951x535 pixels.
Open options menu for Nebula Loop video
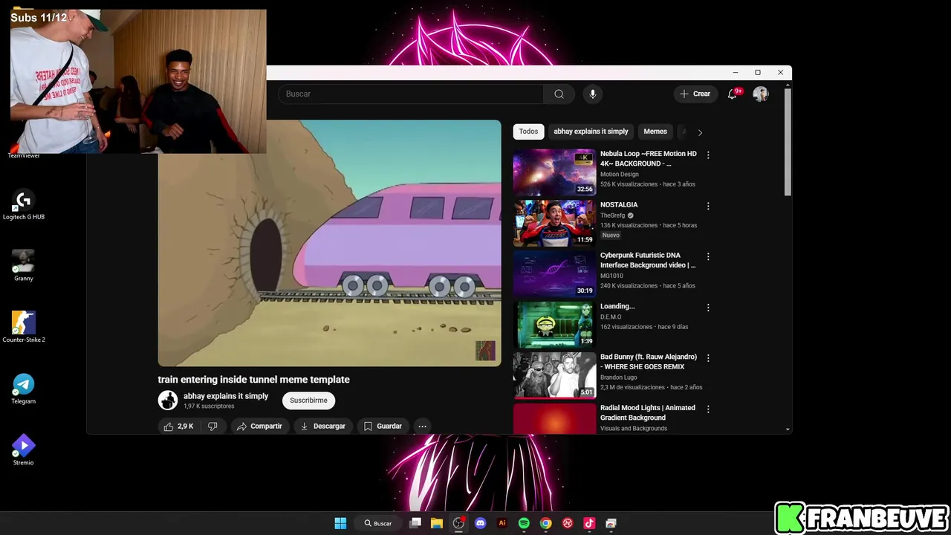point(708,155)
